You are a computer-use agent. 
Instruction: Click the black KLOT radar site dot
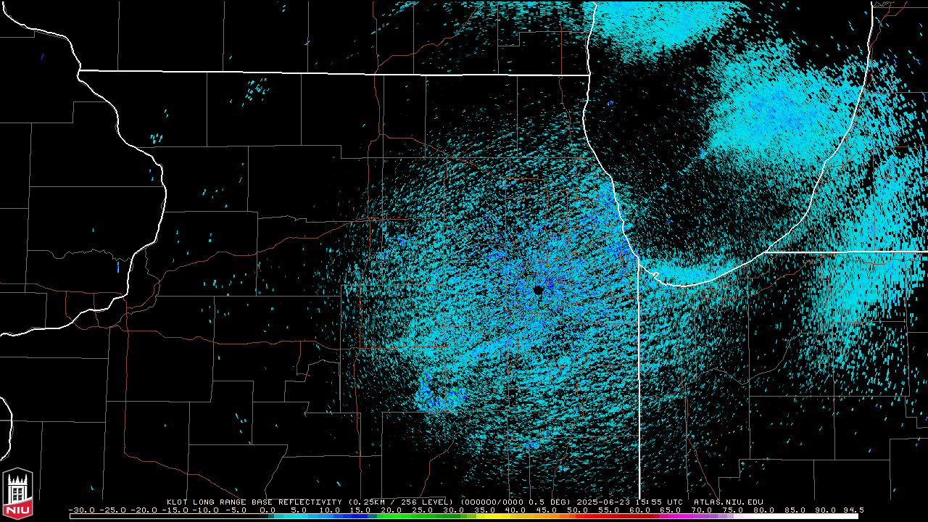tap(538, 290)
